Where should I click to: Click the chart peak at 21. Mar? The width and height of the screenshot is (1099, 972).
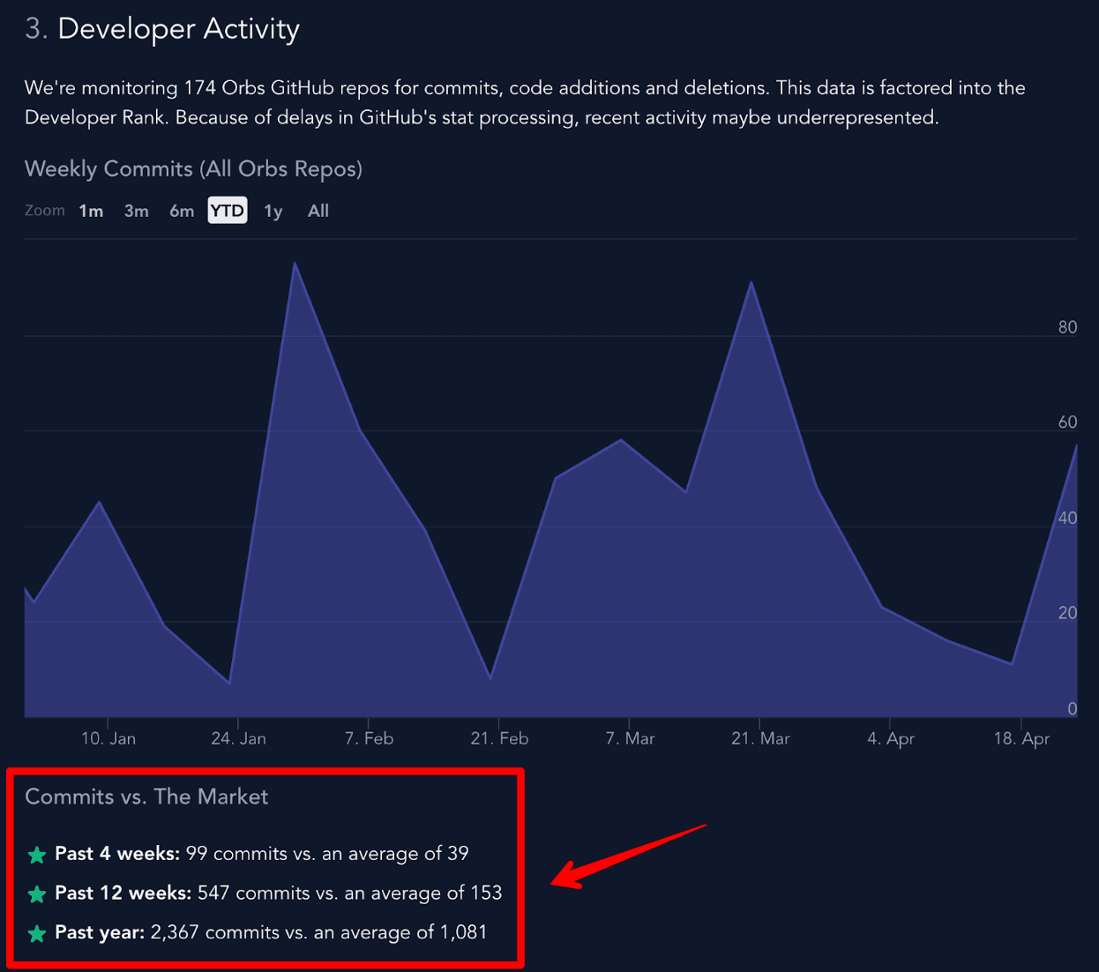coord(751,282)
